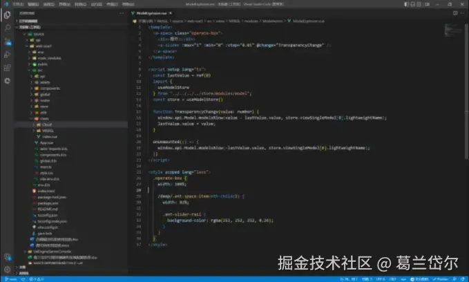Collapse the src folder
The image size is (469, 282).
(x=71, y=70)
